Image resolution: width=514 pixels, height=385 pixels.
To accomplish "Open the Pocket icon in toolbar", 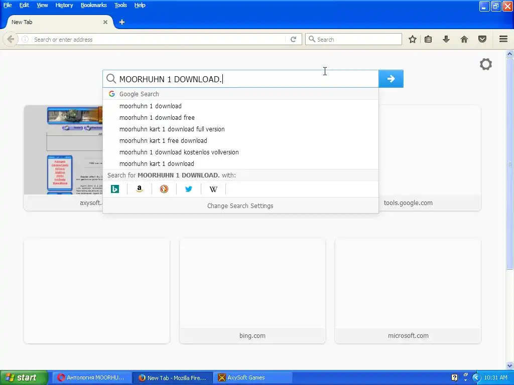I will pos(482,39).
